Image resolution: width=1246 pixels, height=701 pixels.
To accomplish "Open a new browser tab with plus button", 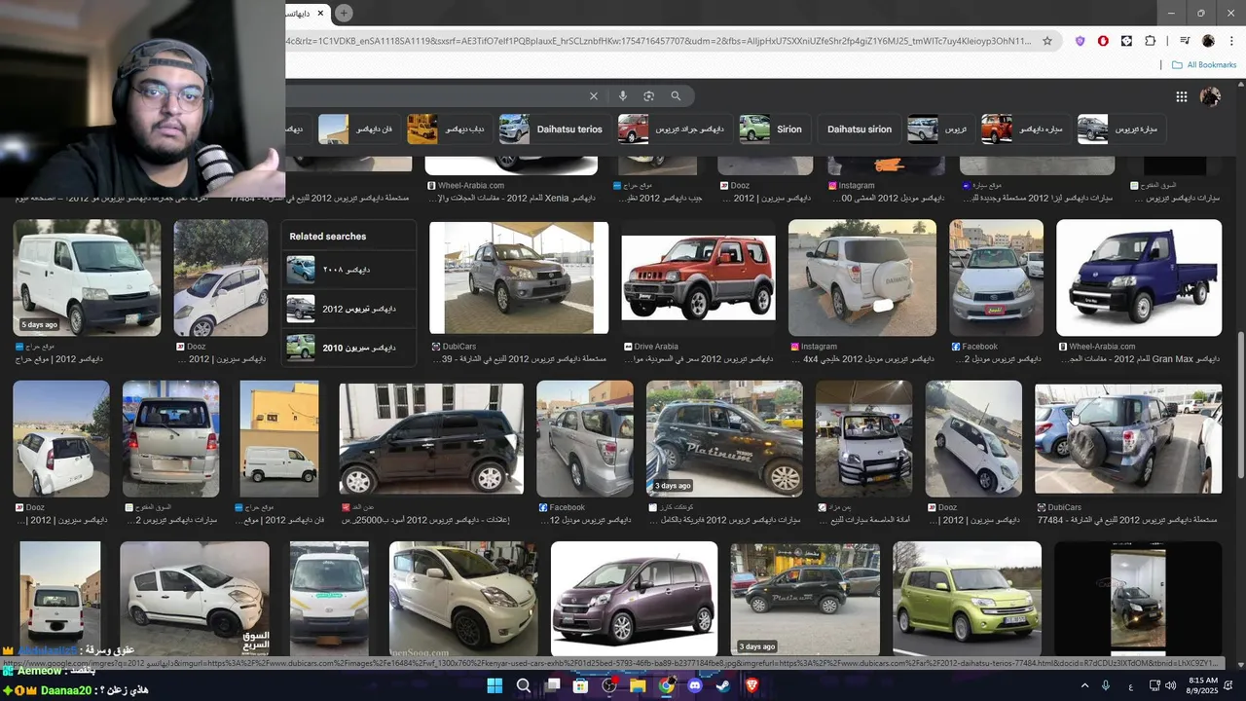I will [344, 13].
